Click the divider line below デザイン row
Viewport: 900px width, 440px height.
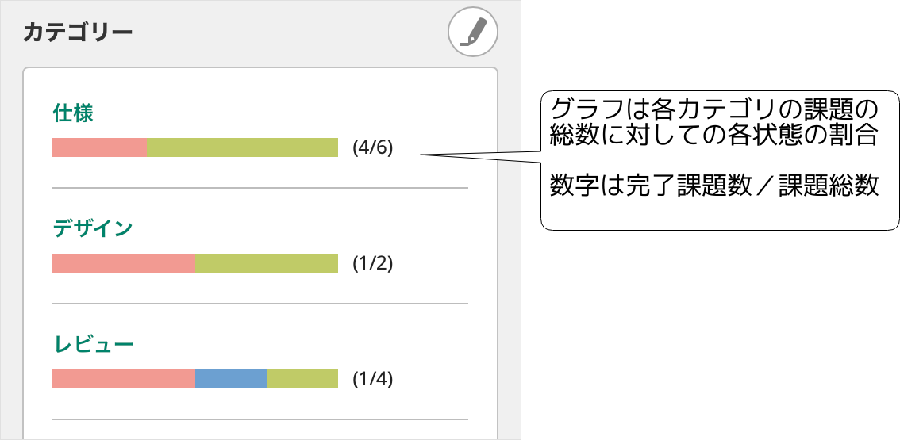(x=260, y=304)
